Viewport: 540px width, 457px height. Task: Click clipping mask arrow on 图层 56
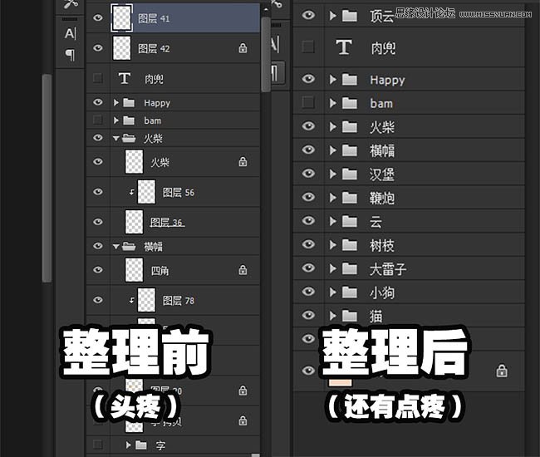pos(131,192)
